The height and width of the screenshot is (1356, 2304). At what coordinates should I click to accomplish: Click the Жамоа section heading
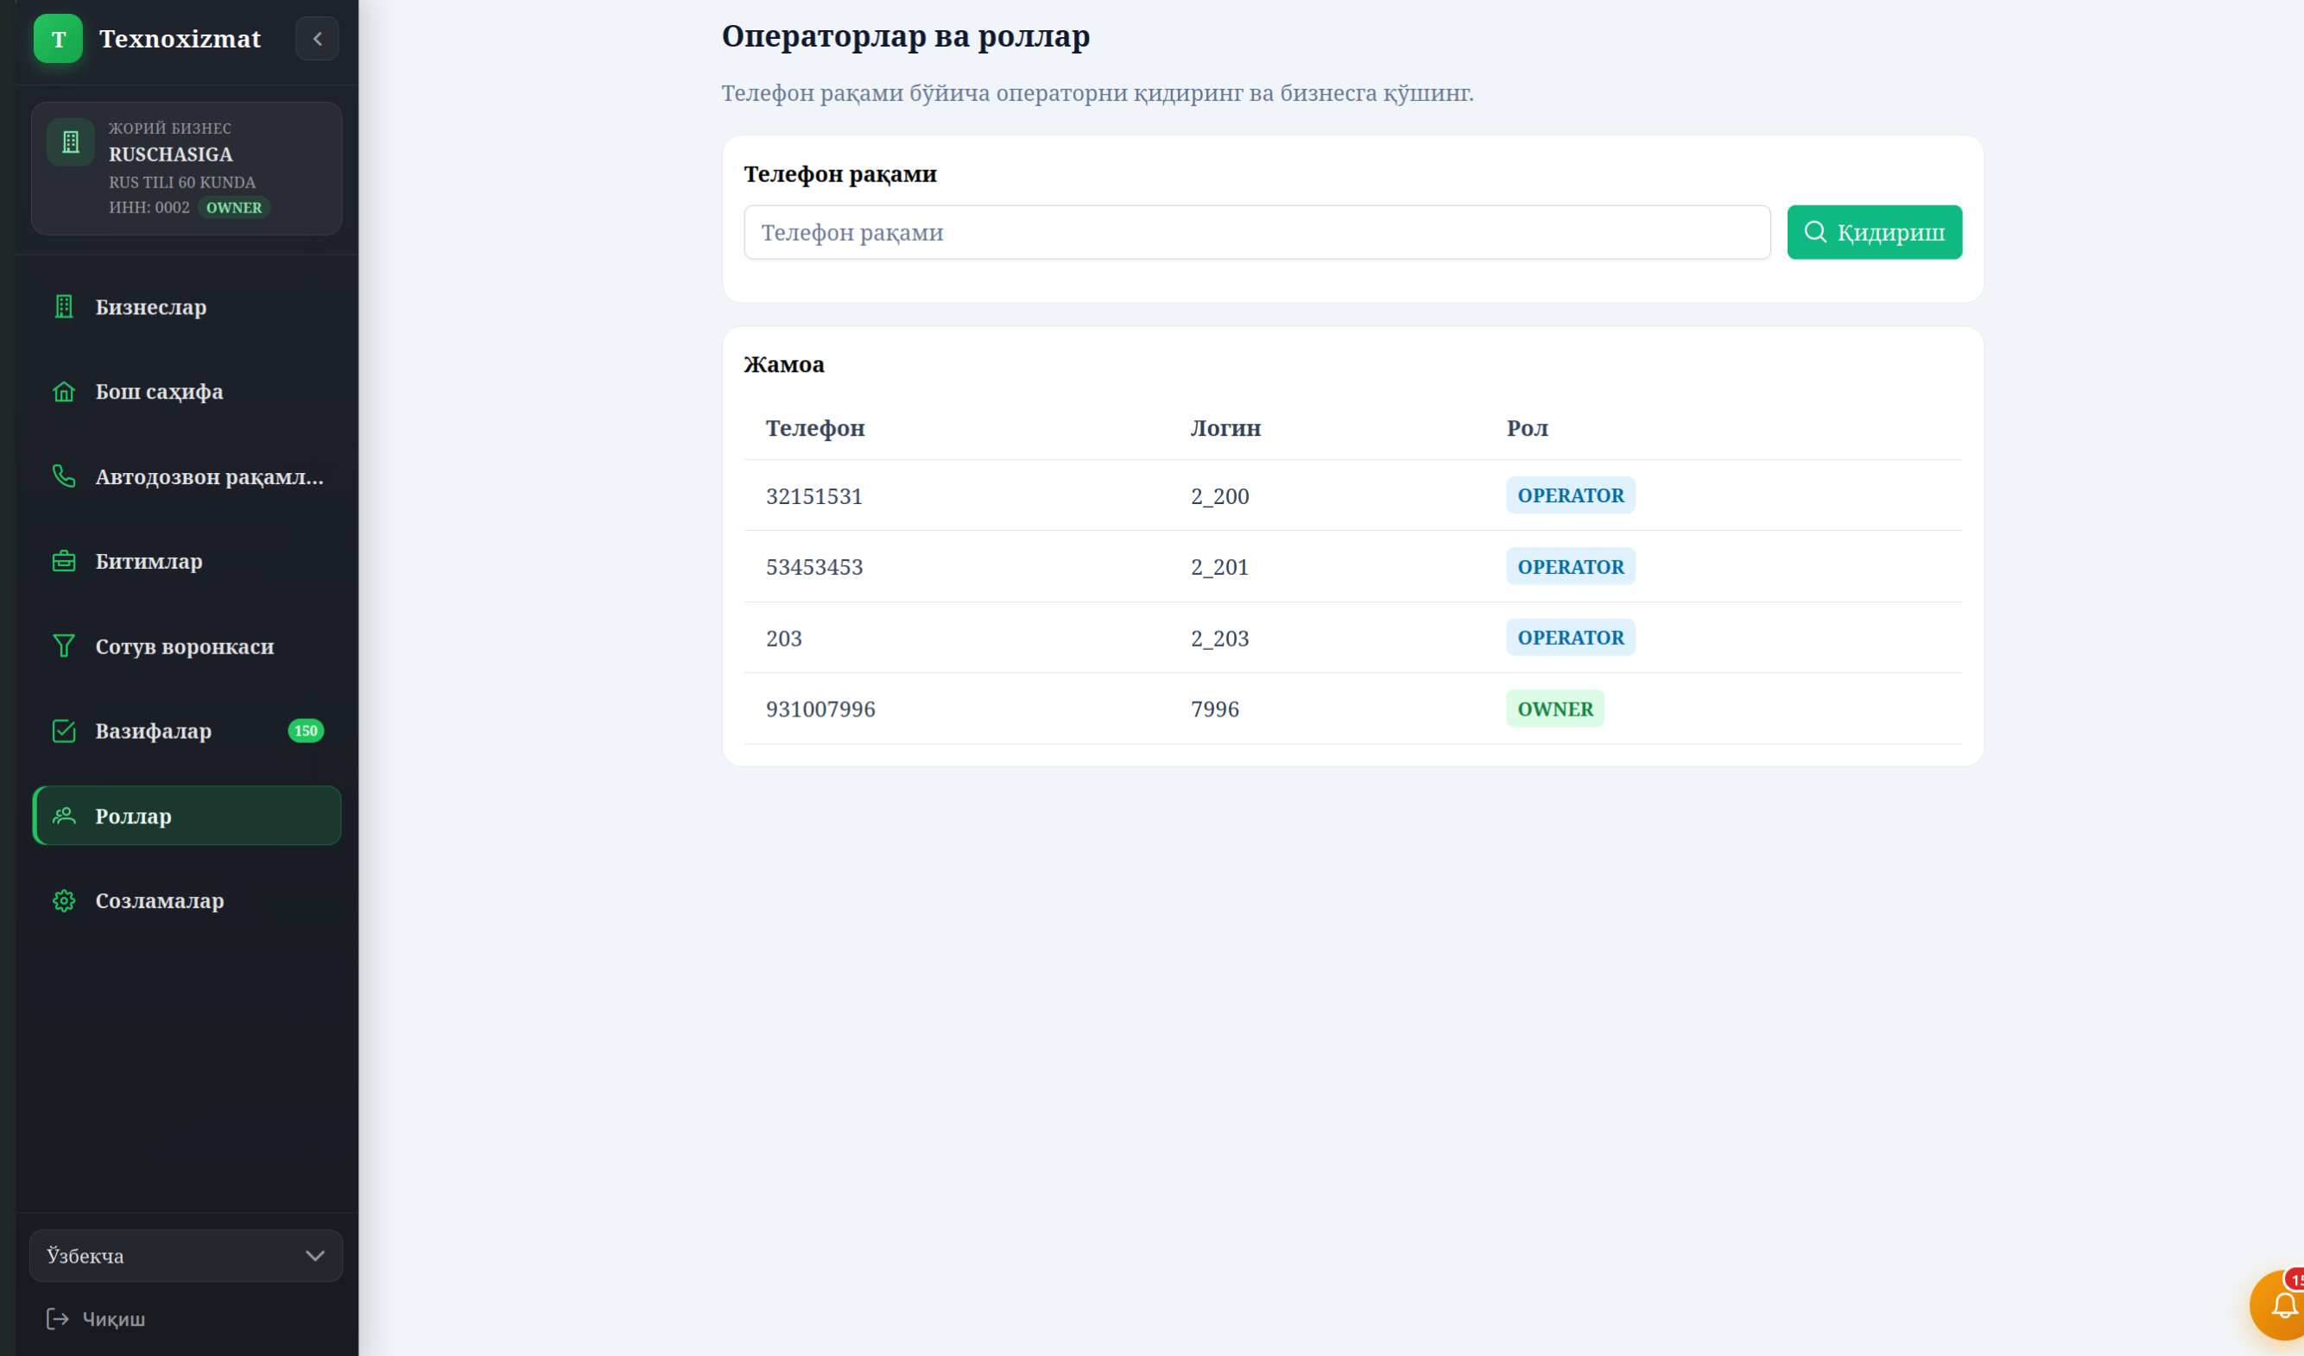(784, 364)
